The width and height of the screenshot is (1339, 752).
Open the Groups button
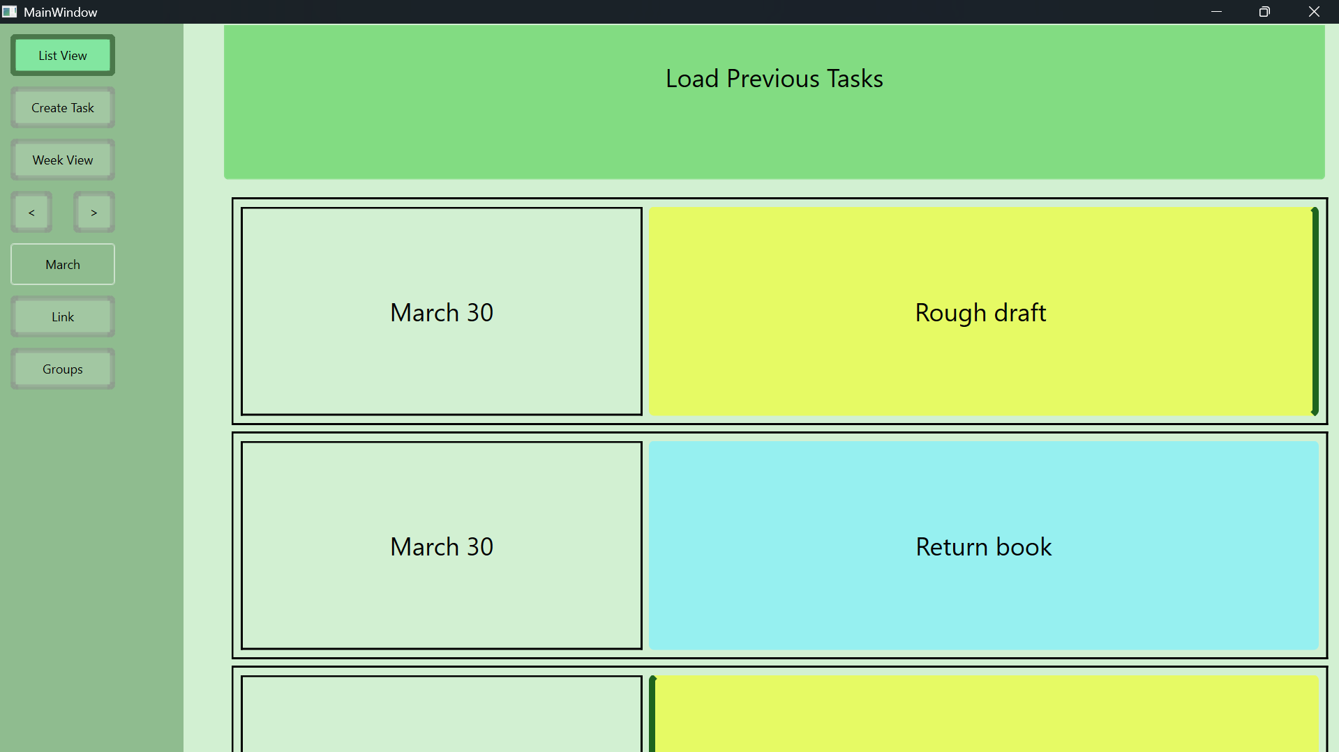point(63,369)
